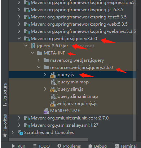Select the jquery.js file name
This screenshot has height=148, width=141.
coord(65,75)
